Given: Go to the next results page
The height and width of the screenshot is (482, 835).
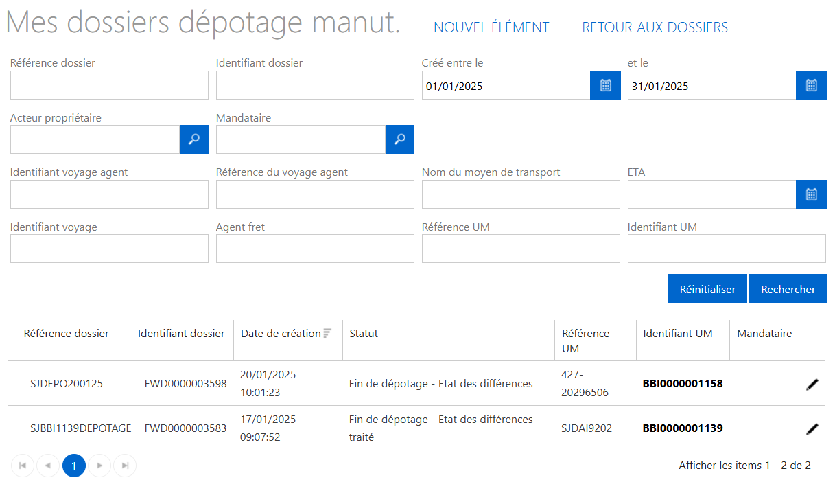Looking at the screenshot, I should coord(99,466).
